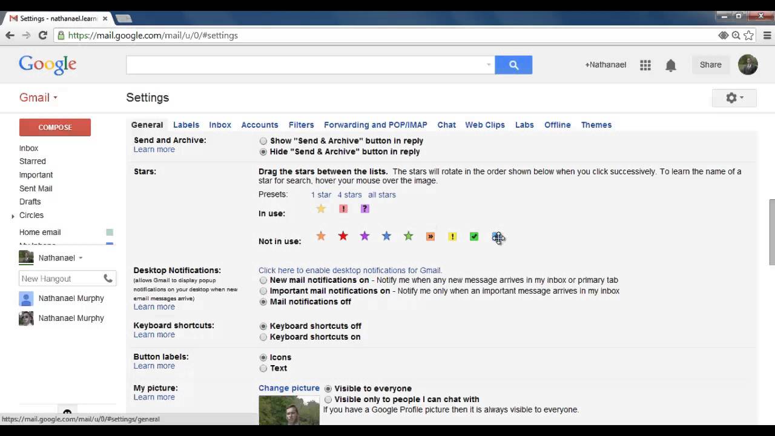
Task: Click the Change picture link
Action: [x=289, y=388]
